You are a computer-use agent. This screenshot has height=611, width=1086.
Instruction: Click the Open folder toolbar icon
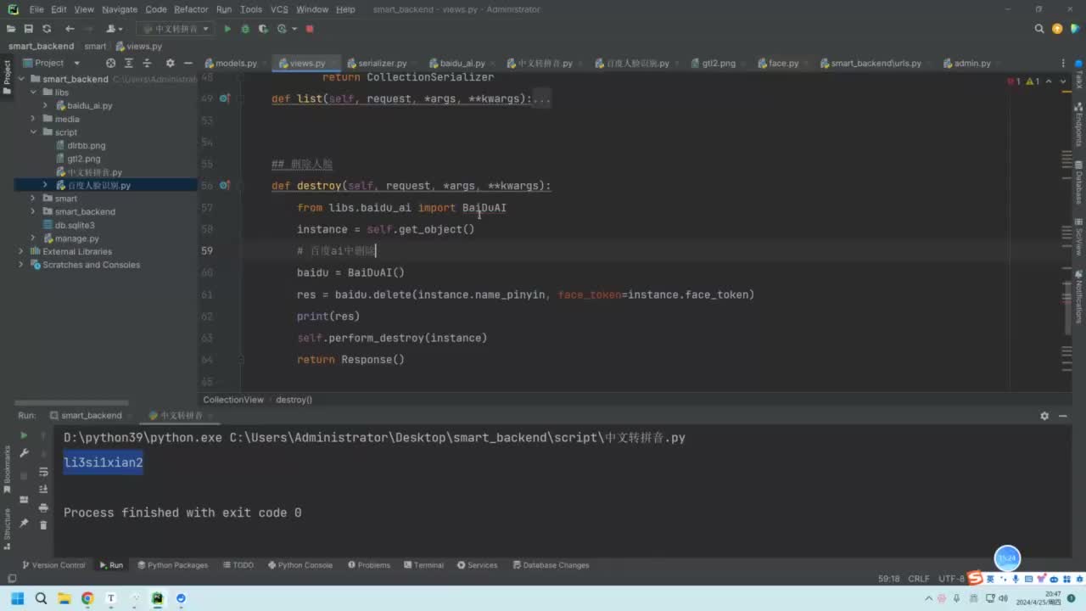12,29
